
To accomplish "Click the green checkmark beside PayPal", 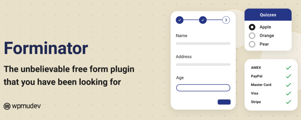I will coord(288,76).
